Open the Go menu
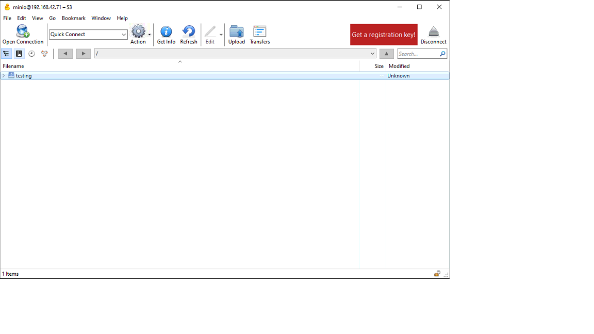Screen dimensions: 594x334 52,18
